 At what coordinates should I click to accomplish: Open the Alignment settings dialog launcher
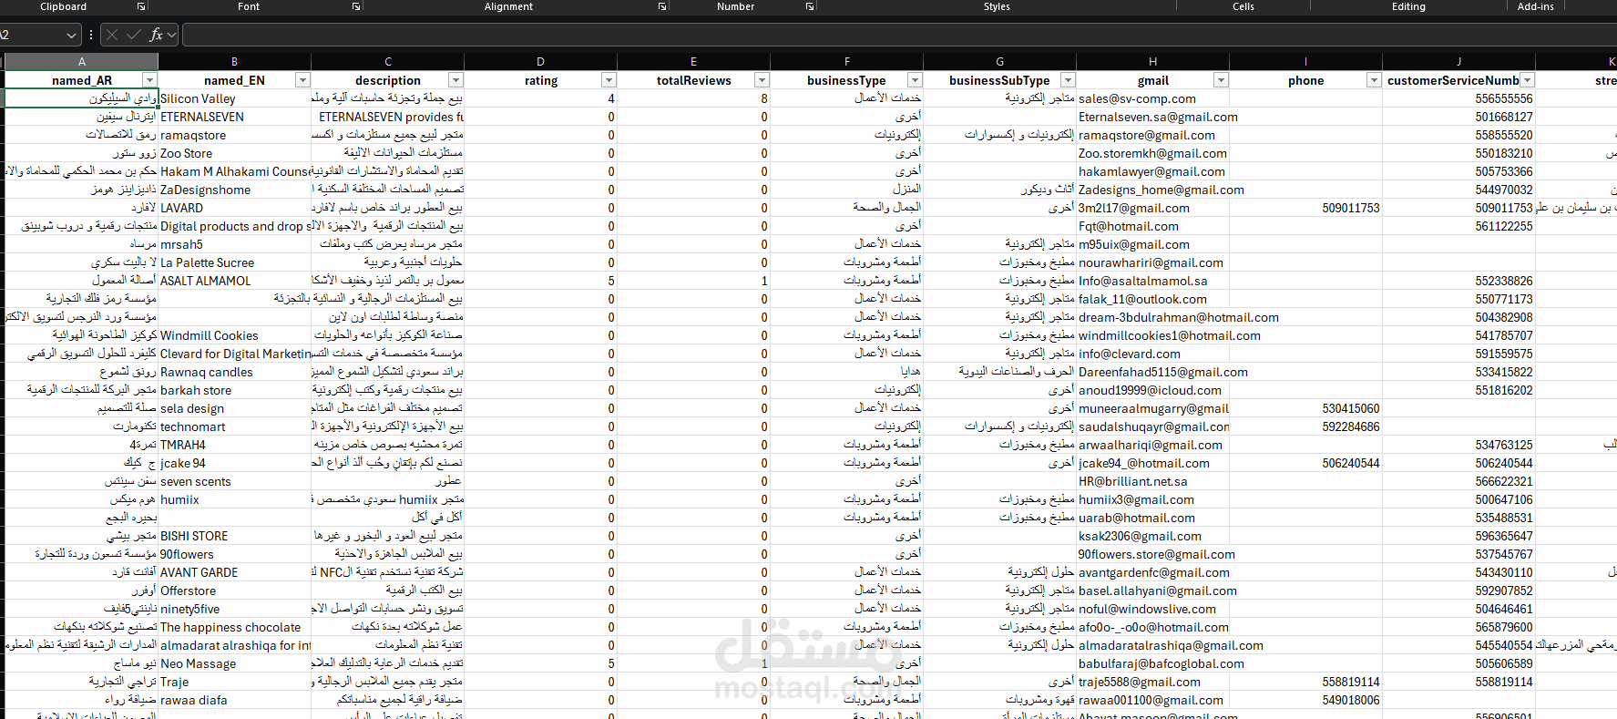coord(662,6)
